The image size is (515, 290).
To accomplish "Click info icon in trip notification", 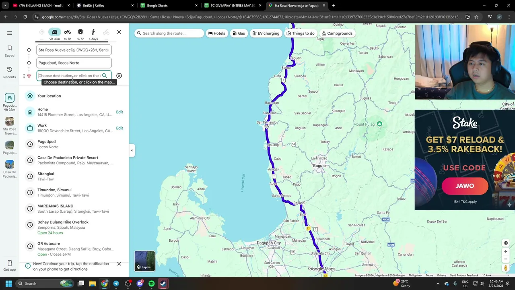I will [x=28, y=266].
